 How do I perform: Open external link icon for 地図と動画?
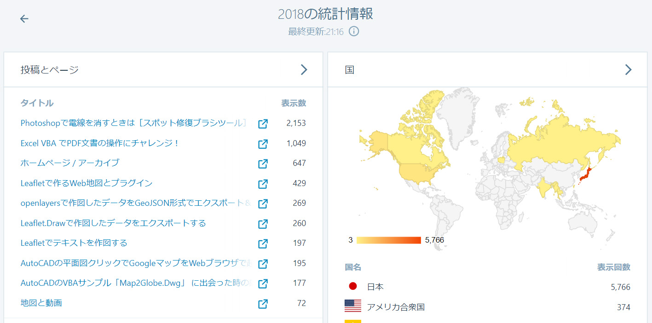tap(263, 304)
